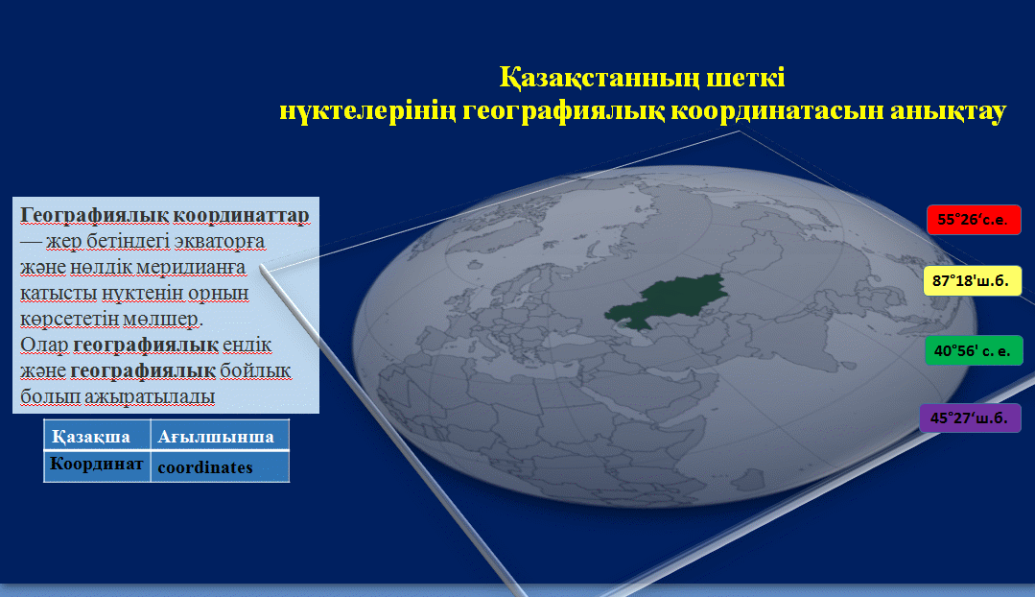Image resolution: width=1035 pixels, height=597 pixels.
Task: Click the slide title starting with Қазақстанның шеткі
Action: pyautogui.click(x=642, y=78)
